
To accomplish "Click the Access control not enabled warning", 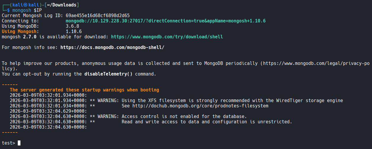I will pos(128,117).
